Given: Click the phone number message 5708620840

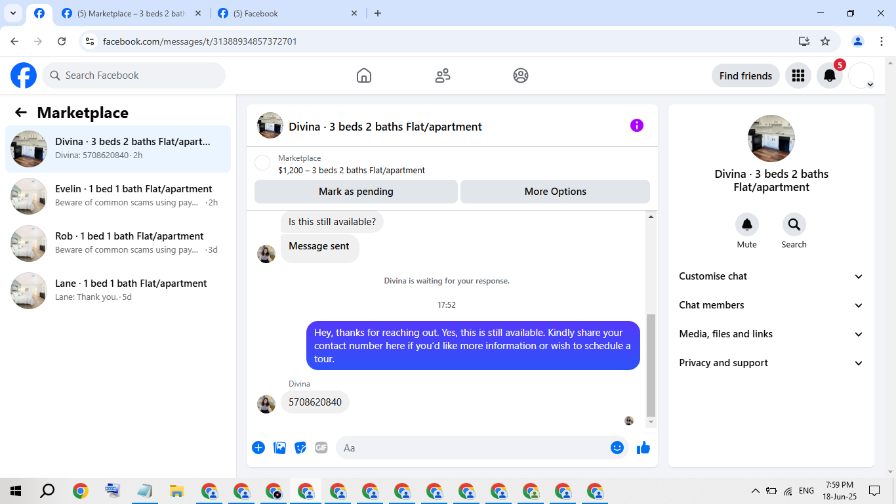Looking at the screenshot, I should point(316,402).
